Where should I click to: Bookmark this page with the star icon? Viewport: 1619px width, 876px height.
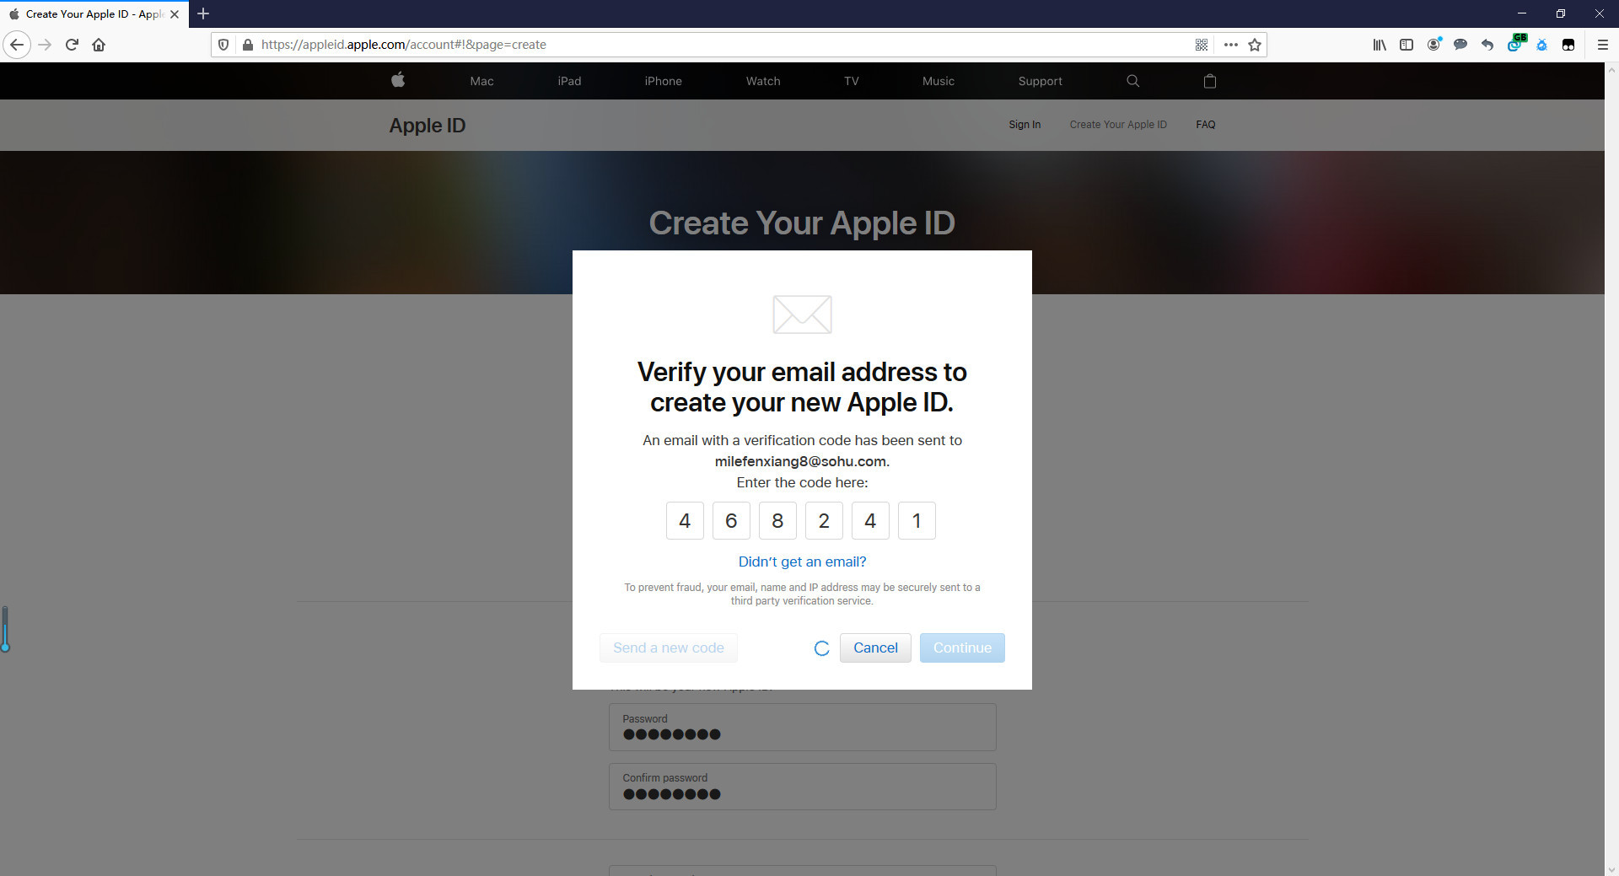1254,45
